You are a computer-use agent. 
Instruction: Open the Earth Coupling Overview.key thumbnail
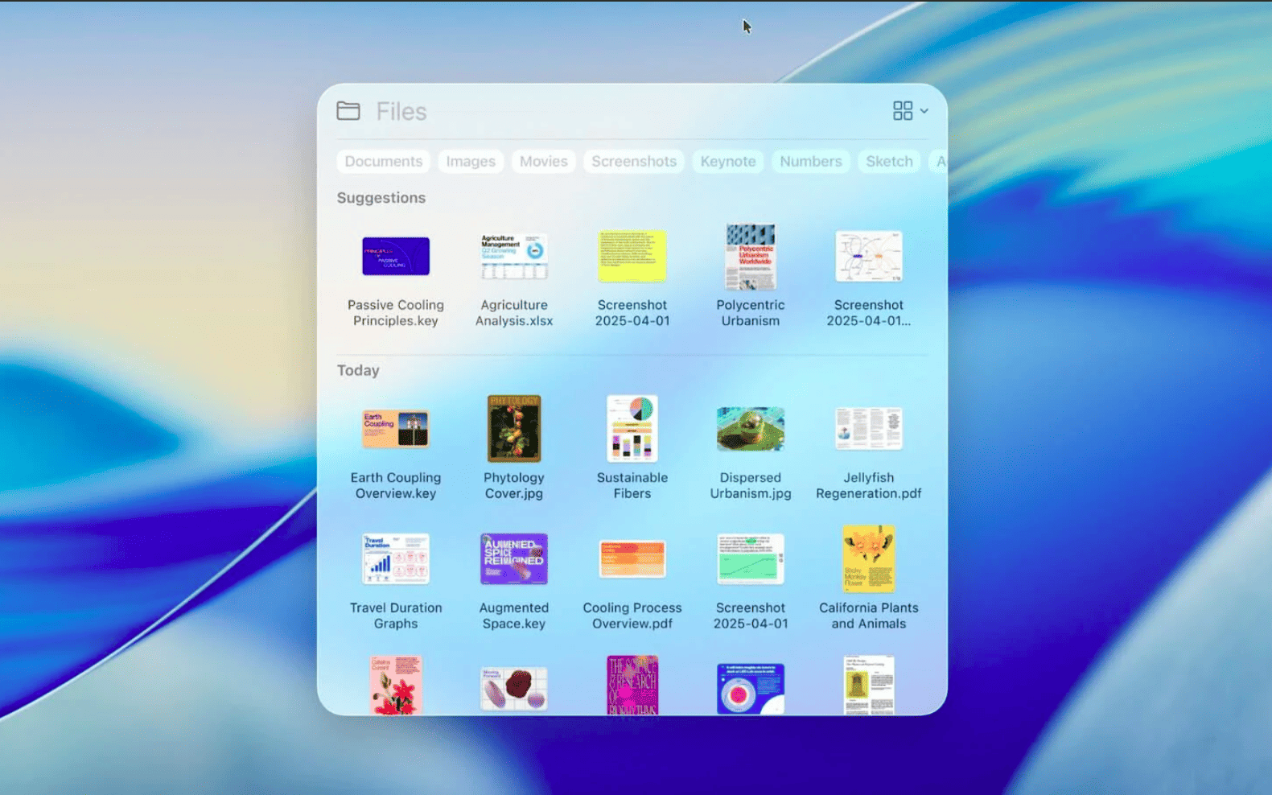[396, 429]
